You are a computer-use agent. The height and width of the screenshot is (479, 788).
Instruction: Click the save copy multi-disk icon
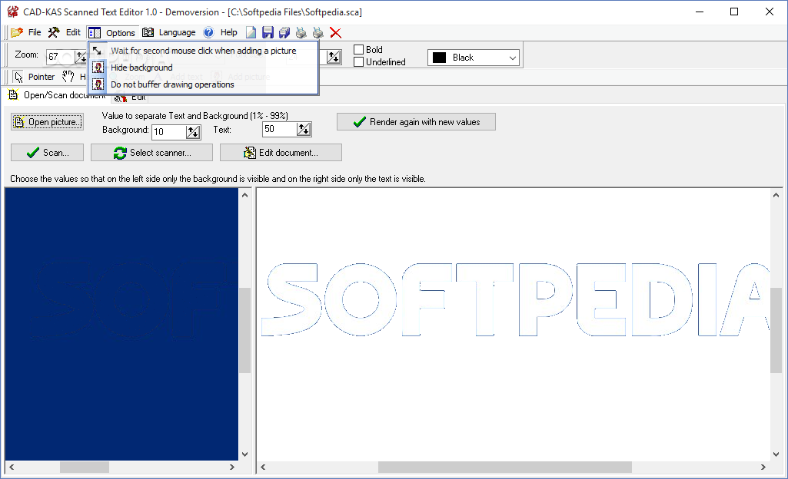point(284,32)
